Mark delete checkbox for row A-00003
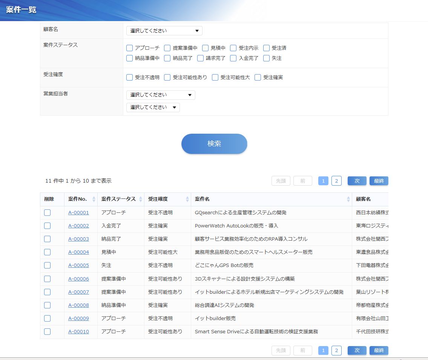 (47, 239)
